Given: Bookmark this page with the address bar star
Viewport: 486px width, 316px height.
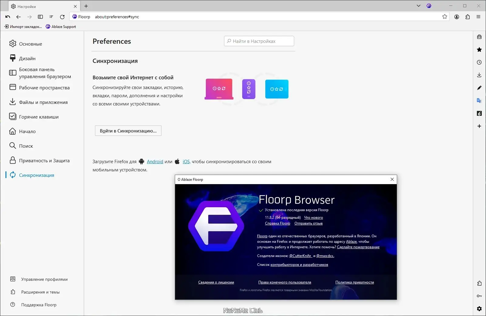Looking at the screenshot, I should pos(445,17).
